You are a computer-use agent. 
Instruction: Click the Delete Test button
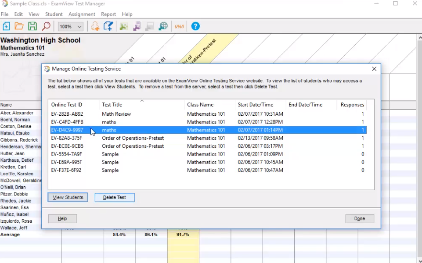pyautogui.click(x=114, y=197)
